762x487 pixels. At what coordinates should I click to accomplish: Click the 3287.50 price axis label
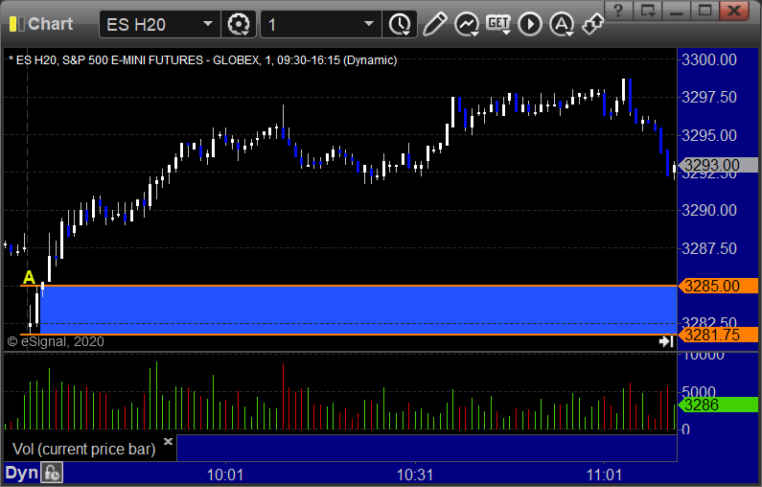tap(709, 248)
